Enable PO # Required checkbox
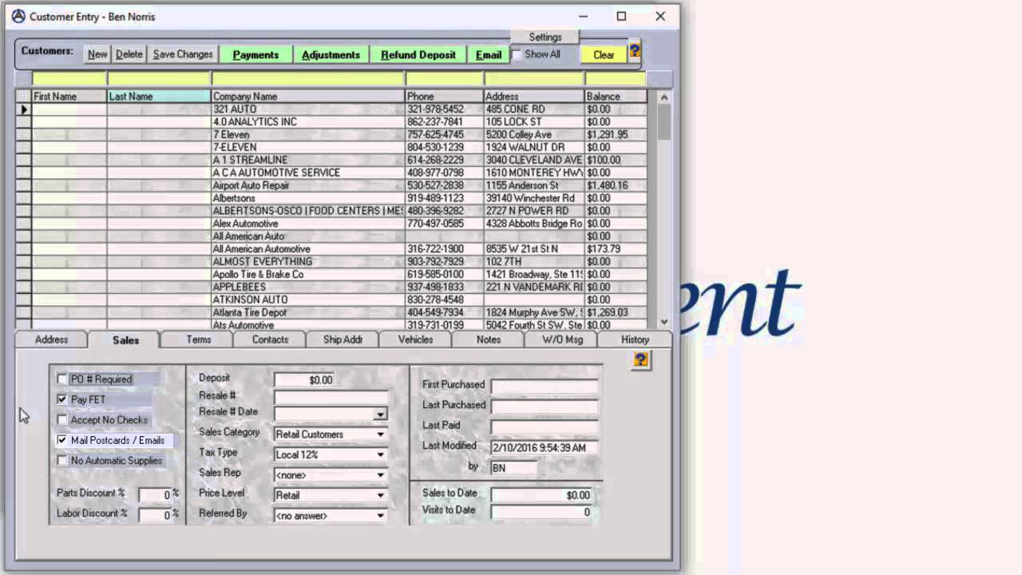1022x575 pixels. (62, 379)
